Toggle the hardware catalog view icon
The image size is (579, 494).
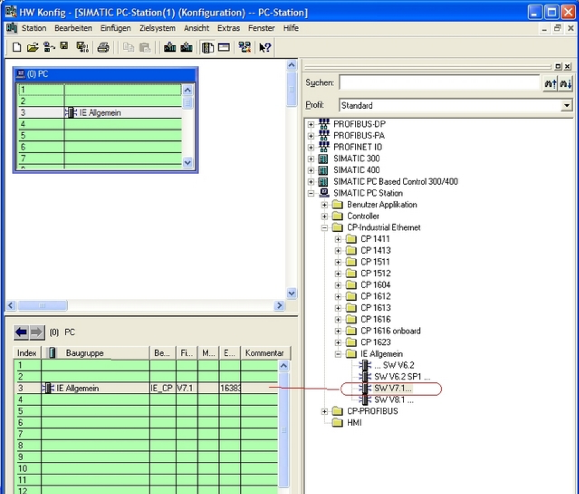(207, 48)
